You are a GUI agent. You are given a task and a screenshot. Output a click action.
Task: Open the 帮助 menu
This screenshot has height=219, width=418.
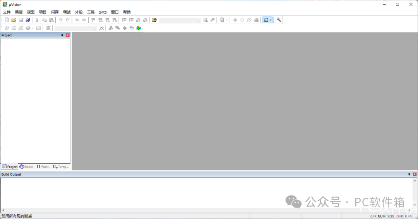click(127, 12)
